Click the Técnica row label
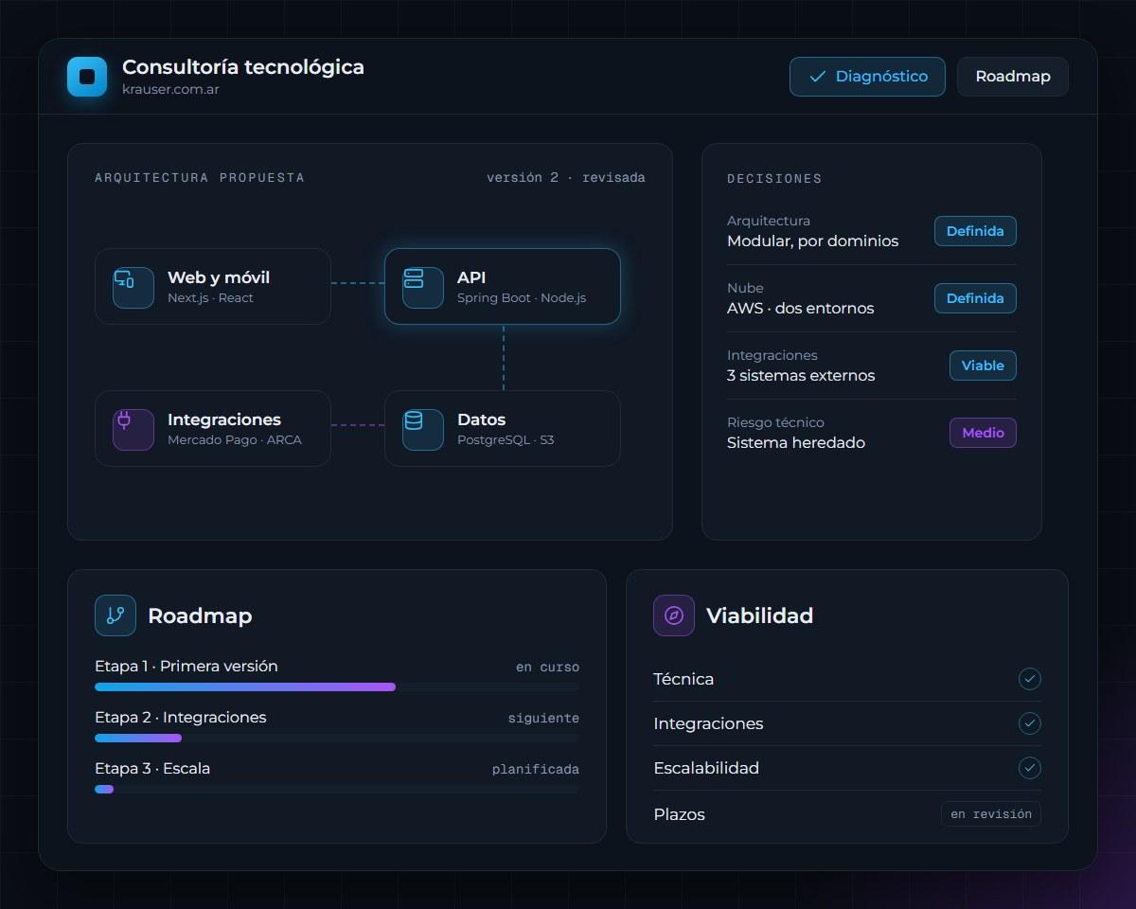1136x909 pixels. [x=683, y=679]
